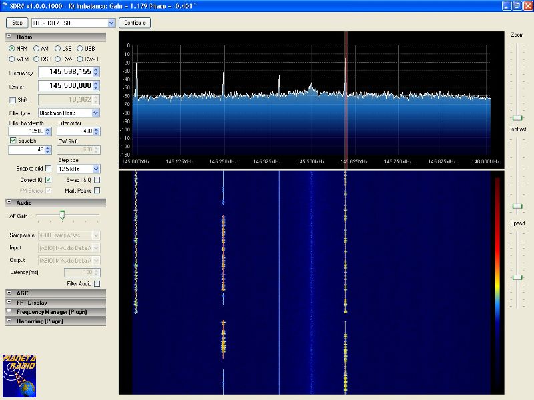
Task: Expand the Frequency Manager (Plugin) panel
Action: tap(9, 311)
